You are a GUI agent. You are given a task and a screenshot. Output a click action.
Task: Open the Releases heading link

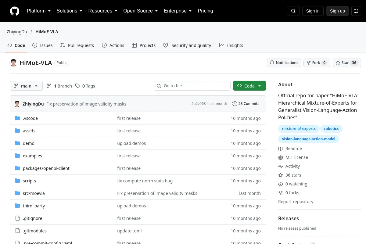click(x=289, y=219)
